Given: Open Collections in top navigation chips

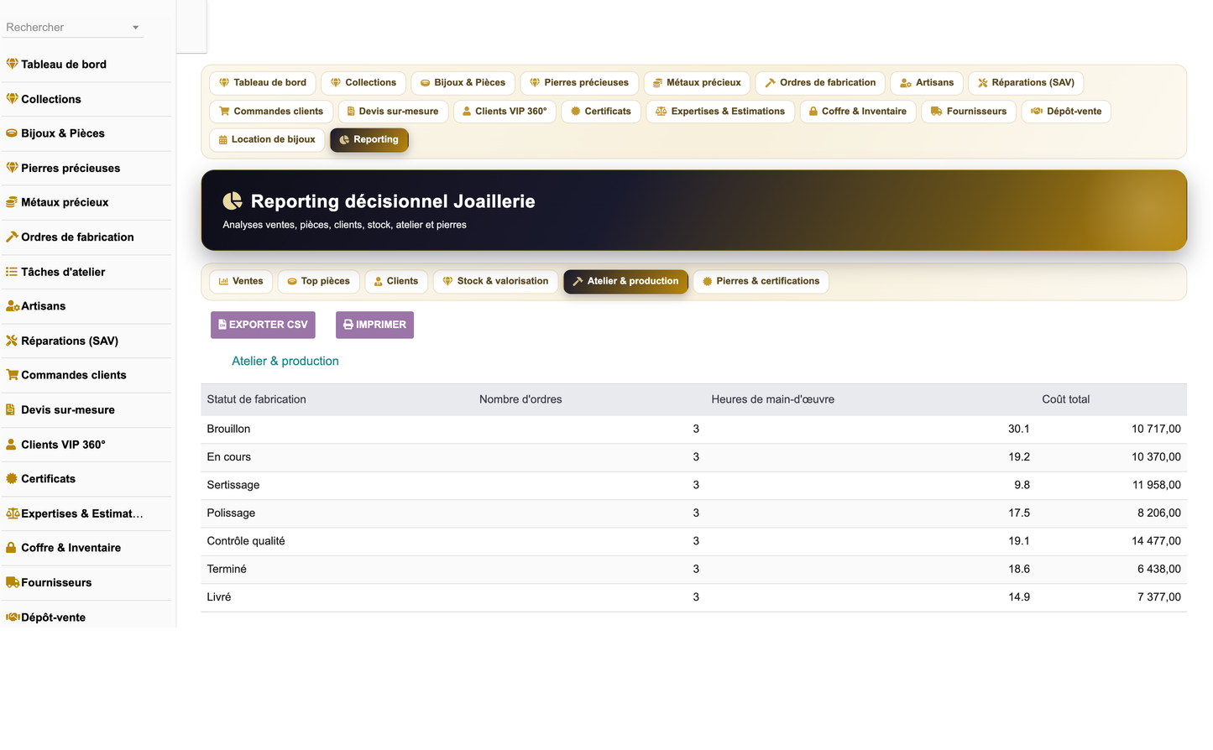Looking at the screenshot, I should [x=363, y=82].
